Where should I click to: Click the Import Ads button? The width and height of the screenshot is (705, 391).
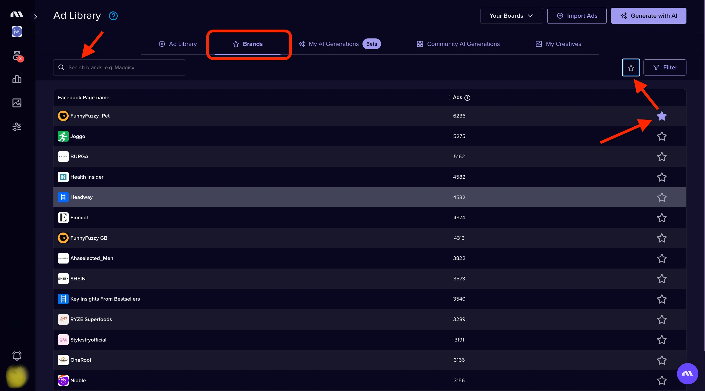[577, 16]
